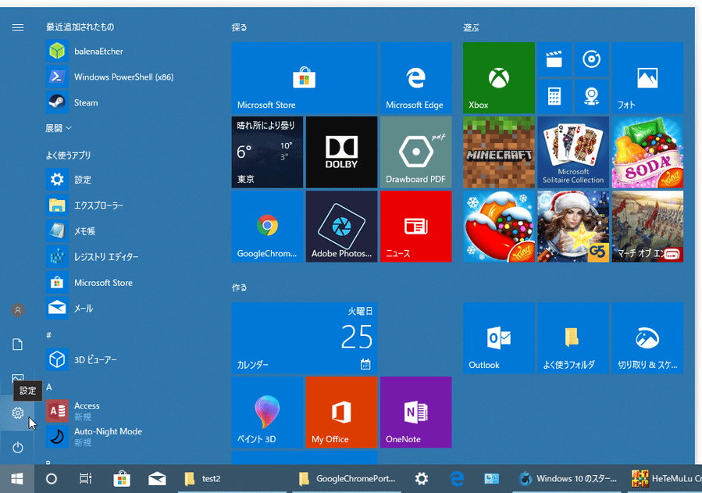
Task: Open the Calculator small tile
Action: [x=554, y=96]
